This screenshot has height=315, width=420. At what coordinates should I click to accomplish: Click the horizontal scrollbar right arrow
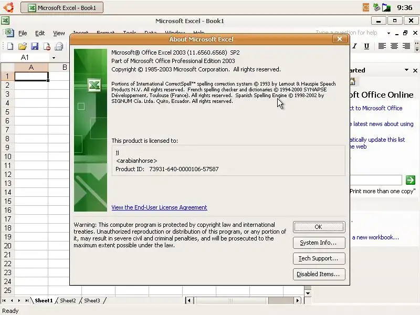point(298,300)
